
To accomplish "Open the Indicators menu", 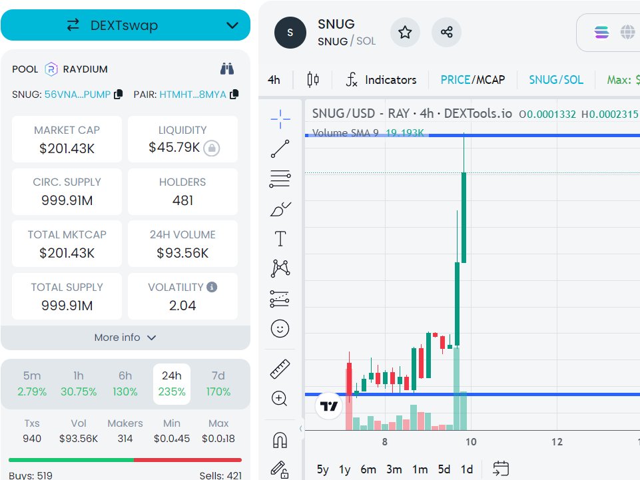I will pyautogui.click(x=381, y=80).
